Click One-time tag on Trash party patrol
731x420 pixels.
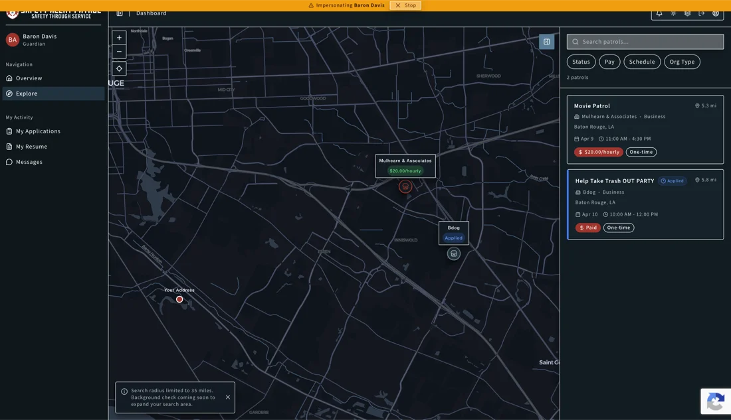click(x=619, y=228)
